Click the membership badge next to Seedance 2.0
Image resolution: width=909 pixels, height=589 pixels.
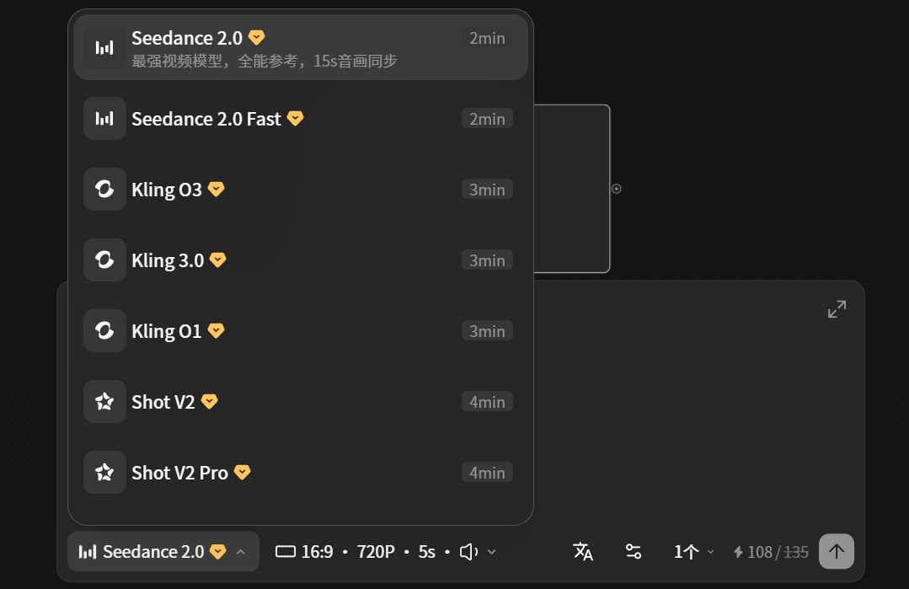click(x=256, y=37)
